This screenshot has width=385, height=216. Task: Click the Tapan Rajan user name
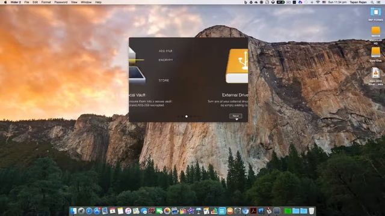pos(358,2)
